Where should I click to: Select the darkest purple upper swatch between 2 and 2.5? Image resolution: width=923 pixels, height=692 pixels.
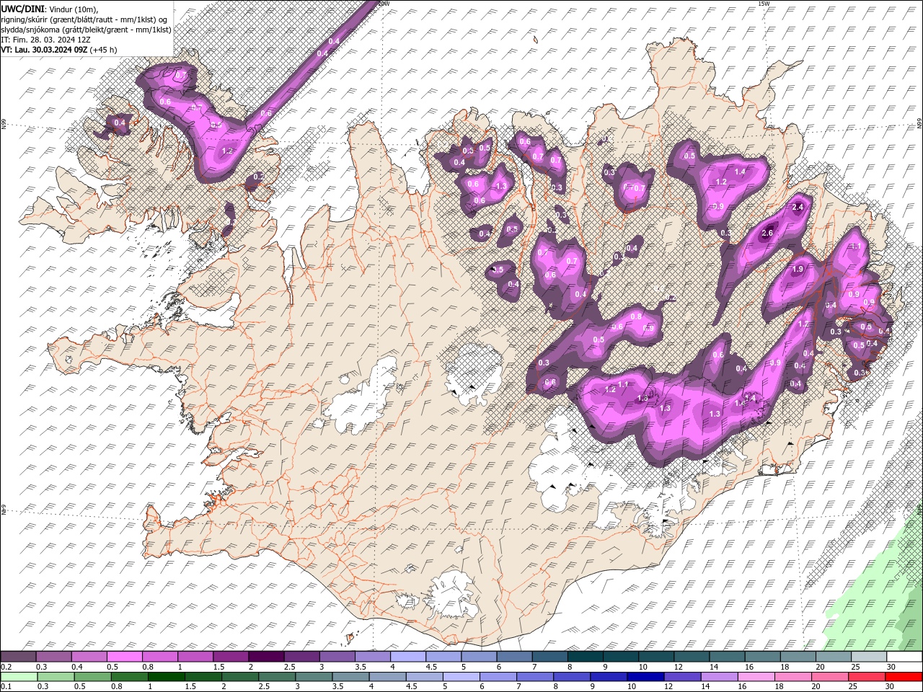click(x=266, y=657)
